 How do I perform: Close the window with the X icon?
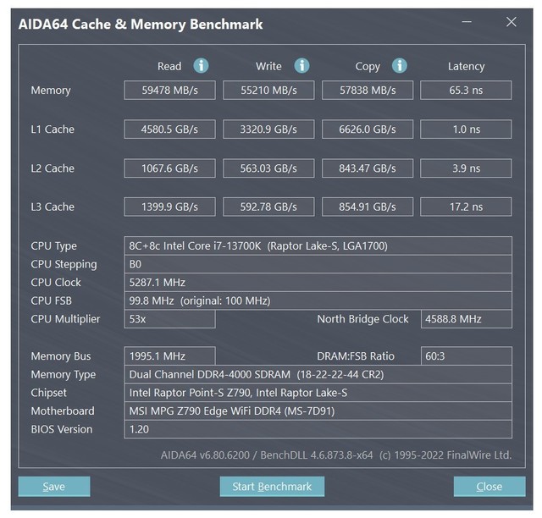coord(512,22)
